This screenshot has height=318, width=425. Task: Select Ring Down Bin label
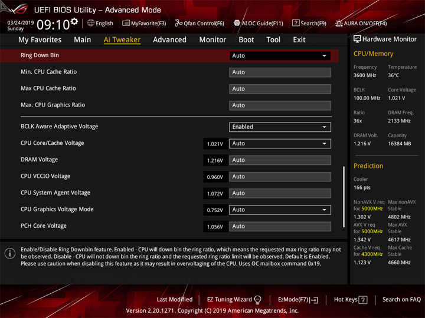(40, 55)
